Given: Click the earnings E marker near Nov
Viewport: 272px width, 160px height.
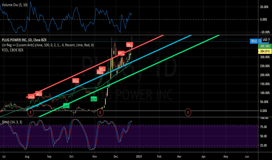Looking at the screenshot, I should tap(100, 112).
